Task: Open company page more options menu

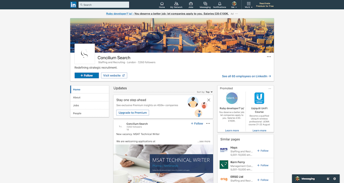Action: point(269,57)
